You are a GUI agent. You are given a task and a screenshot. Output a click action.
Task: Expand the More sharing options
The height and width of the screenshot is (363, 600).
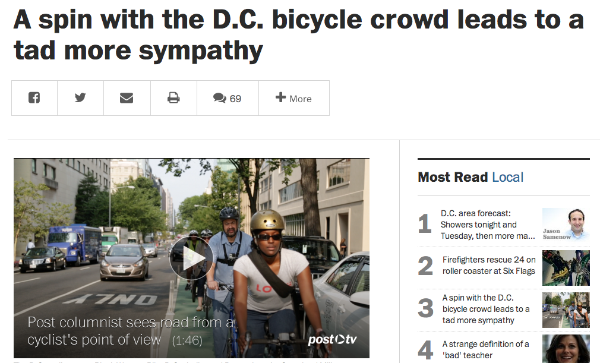pos(293,98)
